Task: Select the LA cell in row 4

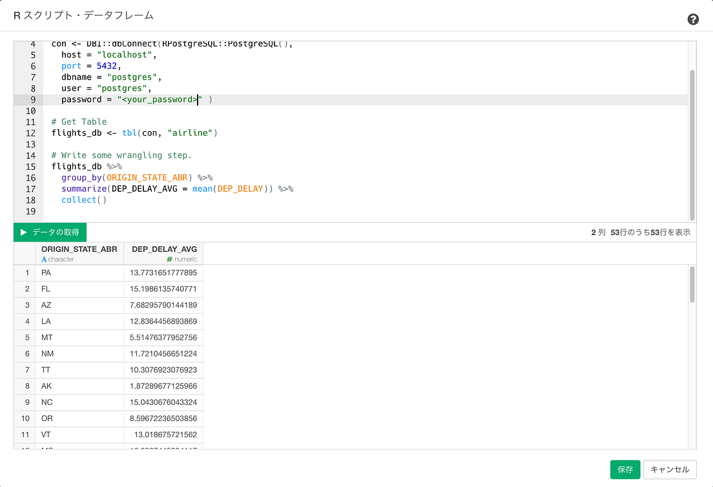Action: [x=79, y=322]
